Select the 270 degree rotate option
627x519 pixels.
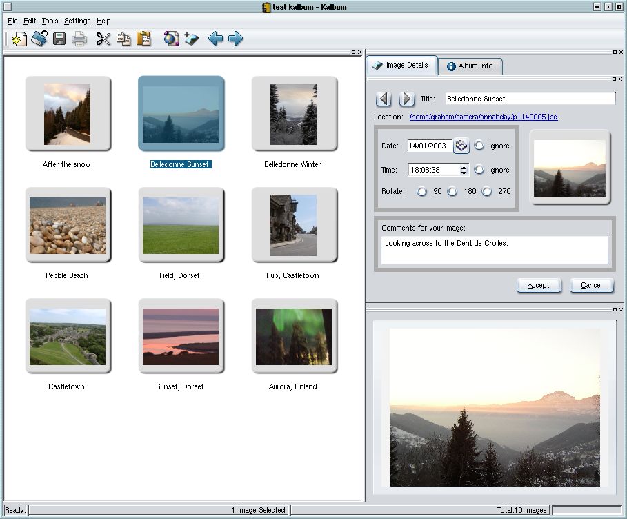(x=487, y=191)
